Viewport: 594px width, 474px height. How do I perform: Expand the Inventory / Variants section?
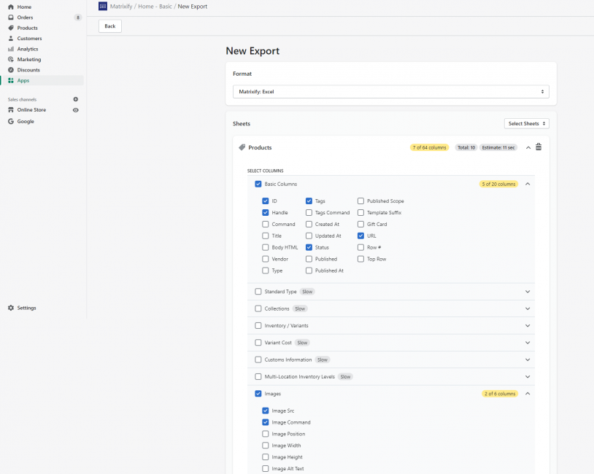click(x=528, y=325)
